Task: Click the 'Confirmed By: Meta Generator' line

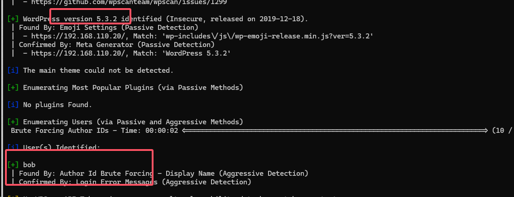Action: 116,45
